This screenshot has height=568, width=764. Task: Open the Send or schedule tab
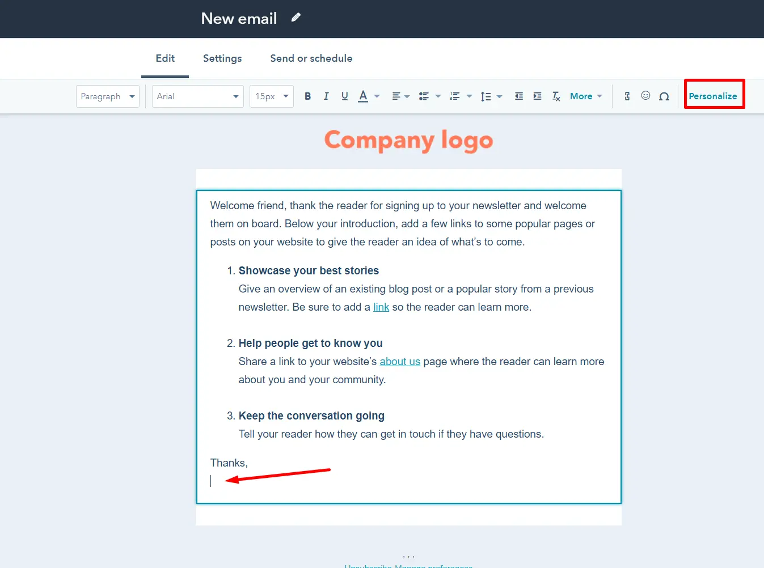[311, 58]
